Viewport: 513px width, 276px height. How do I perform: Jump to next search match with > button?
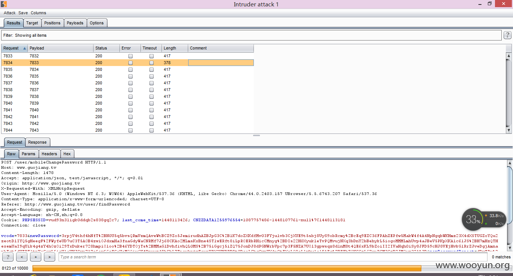[50, 257]
